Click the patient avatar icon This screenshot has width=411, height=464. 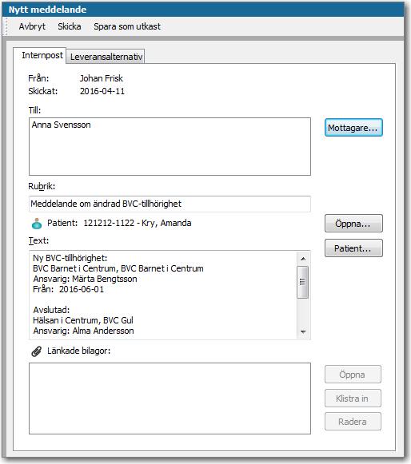click(x=37, y=224)
